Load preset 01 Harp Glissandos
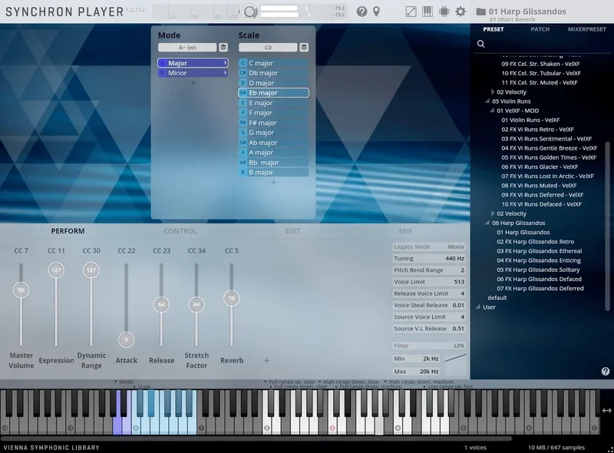 523,233
